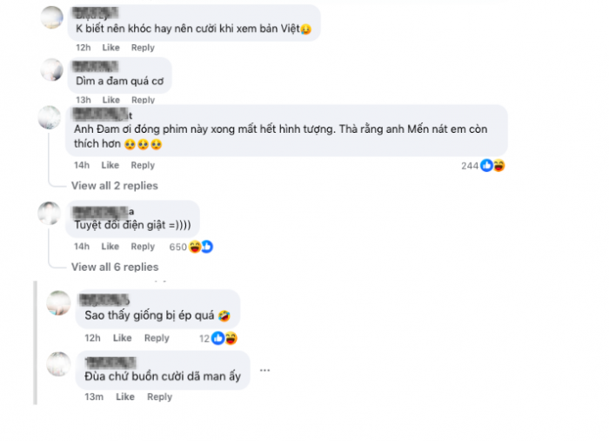Expand "View all 2 replies"

pos(115,186)
